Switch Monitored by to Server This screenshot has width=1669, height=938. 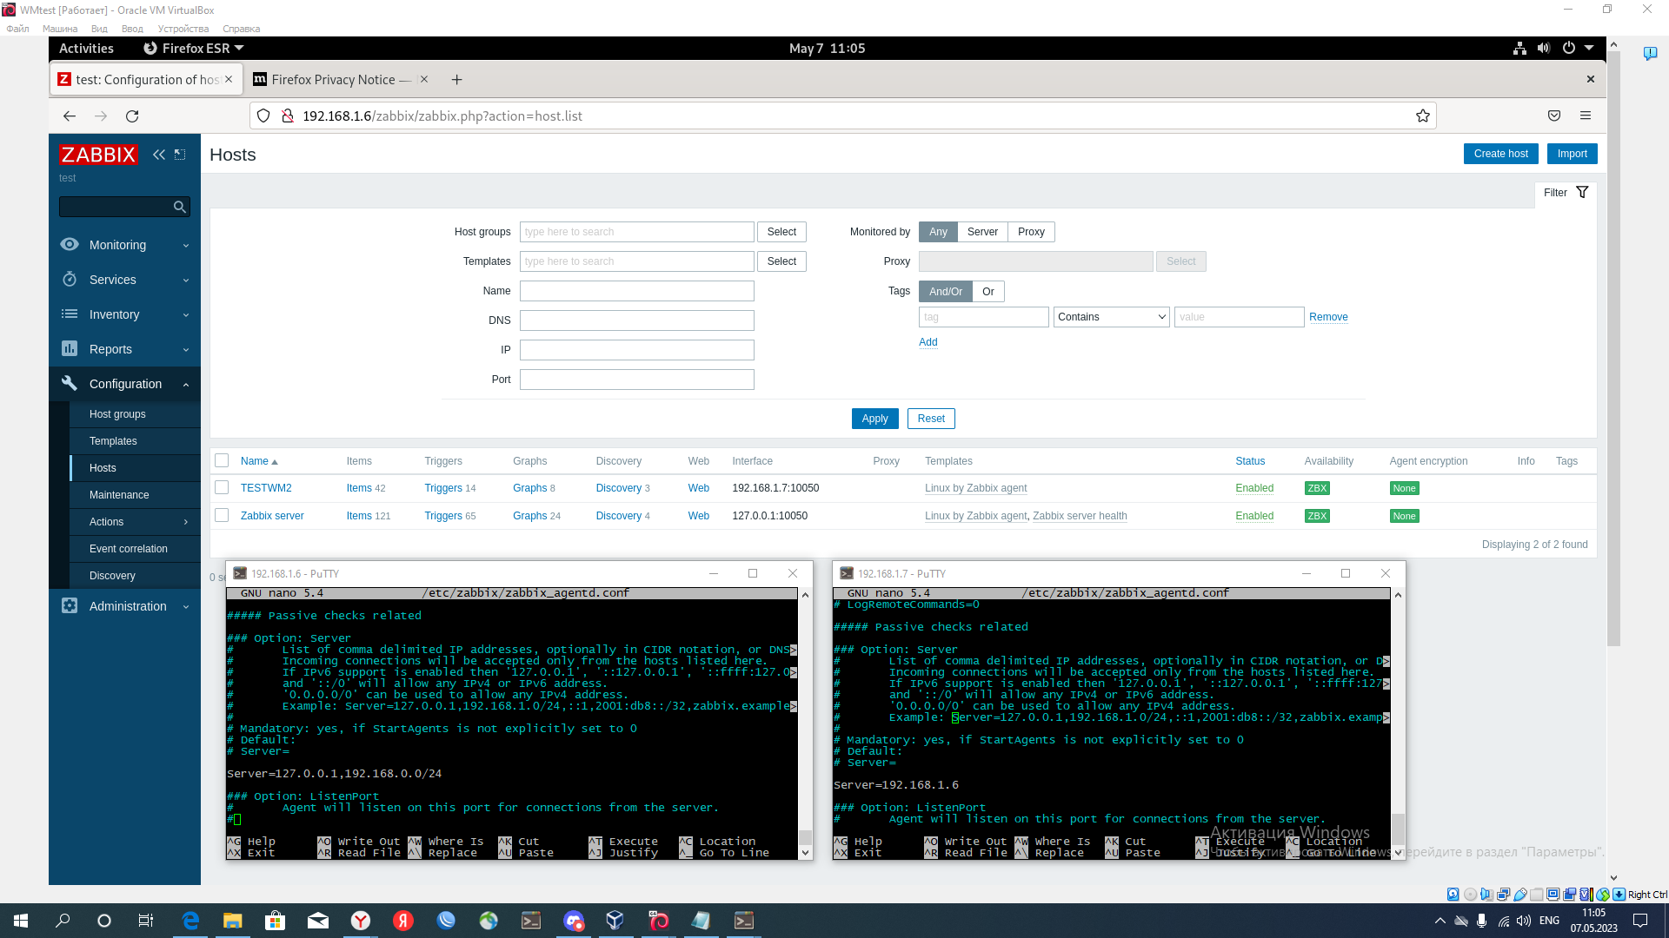pos(982,231)
